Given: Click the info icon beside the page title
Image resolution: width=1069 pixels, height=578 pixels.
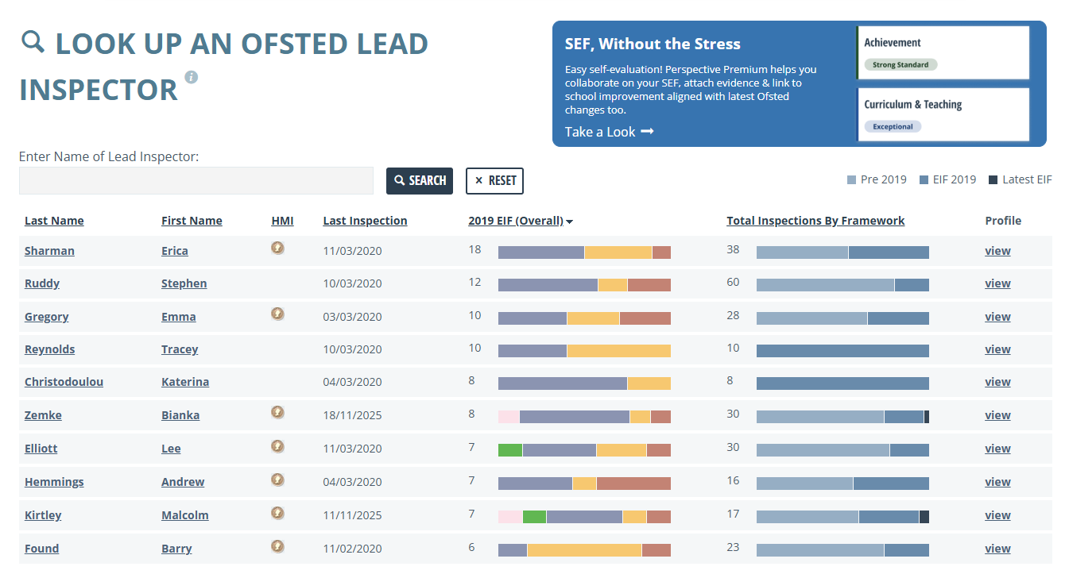Looking at the screenshot, I should tap(191, 77).
